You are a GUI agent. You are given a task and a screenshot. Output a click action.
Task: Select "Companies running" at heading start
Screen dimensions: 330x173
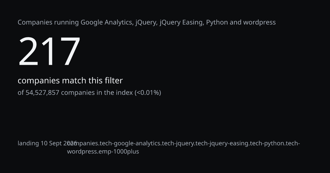48,23
